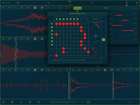Pause stream 1 from its toolbar
140x105 pixels.
click(x=3, y=8)
